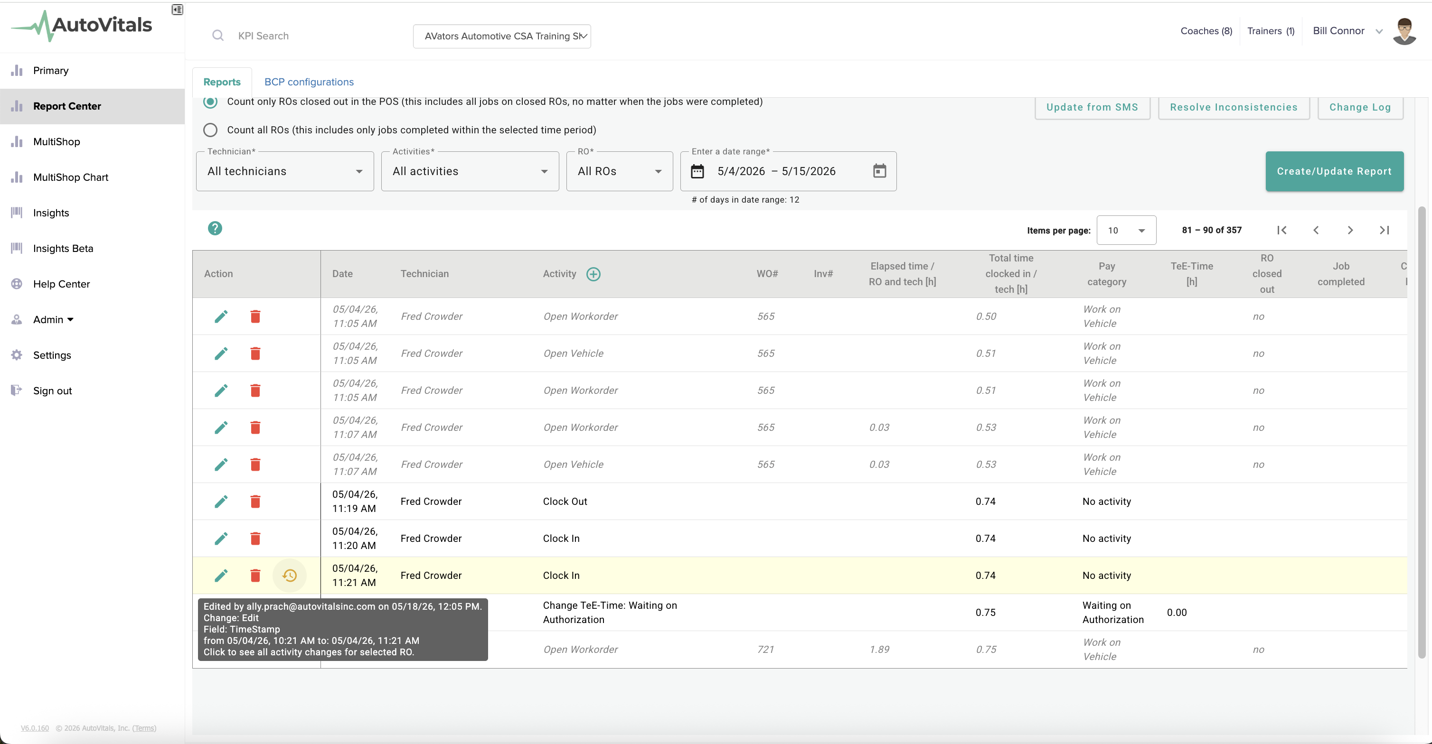Switch to the BCP configurations tab
Viewport: 1432px width, 744px height.
[x=309, y=82]
